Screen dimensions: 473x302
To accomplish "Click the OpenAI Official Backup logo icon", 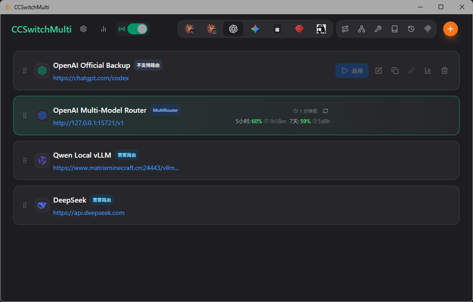I will [42, 71].
